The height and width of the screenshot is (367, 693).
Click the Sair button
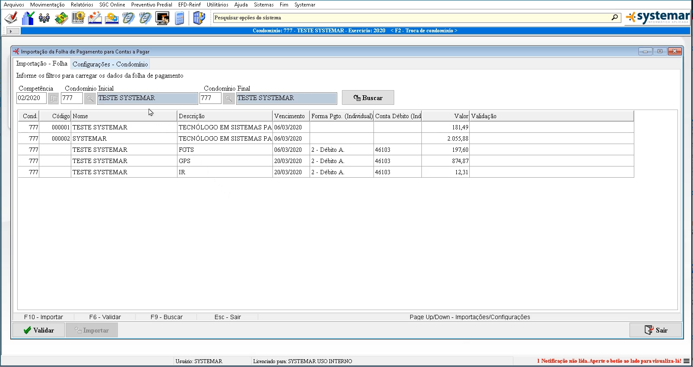pos(655,330)
